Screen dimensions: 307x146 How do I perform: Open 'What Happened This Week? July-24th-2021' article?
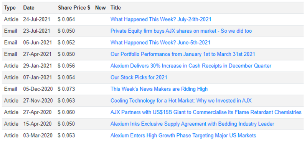(161, 19)
